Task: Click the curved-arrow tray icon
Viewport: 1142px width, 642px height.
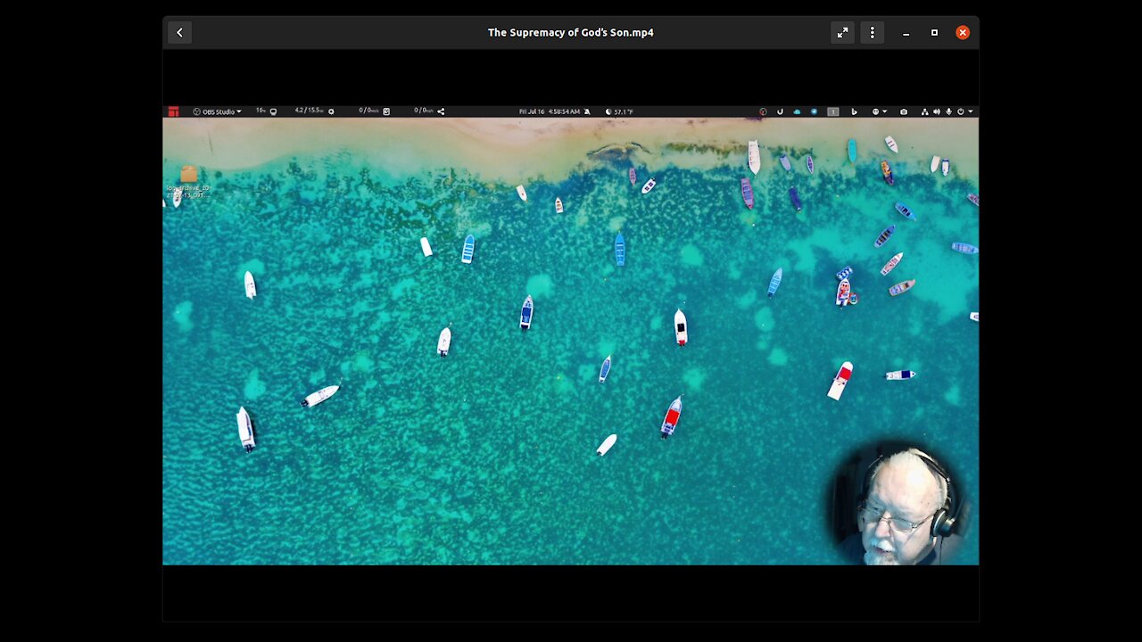Action: pyautogui.click(x=780, y=111)
